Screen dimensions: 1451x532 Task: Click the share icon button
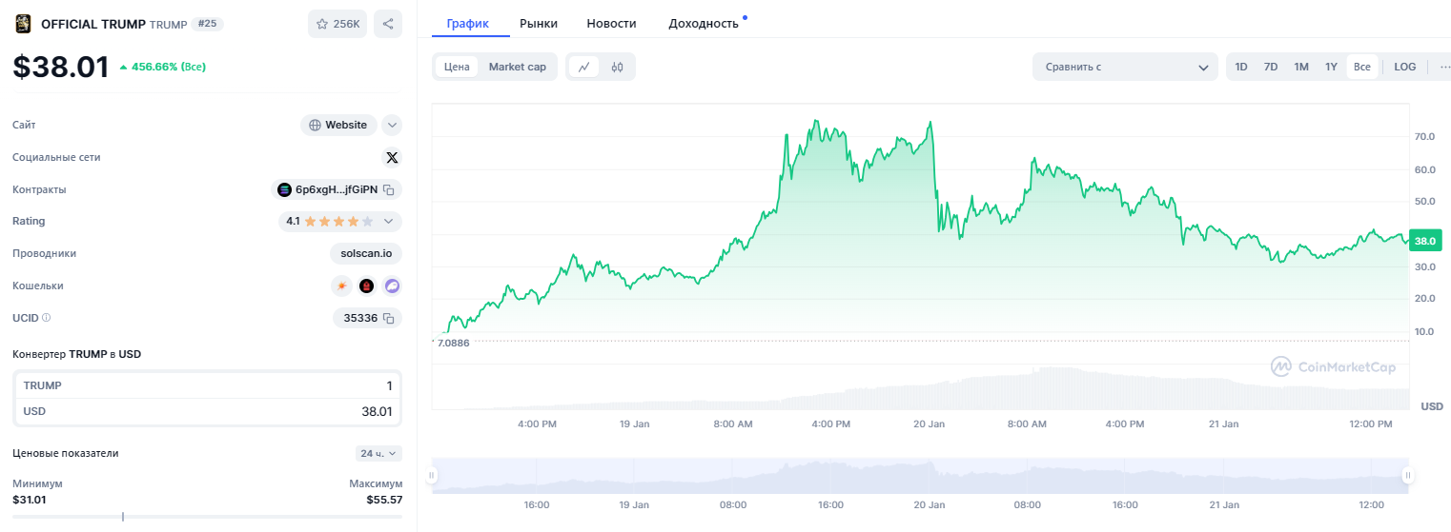point(388,24)
